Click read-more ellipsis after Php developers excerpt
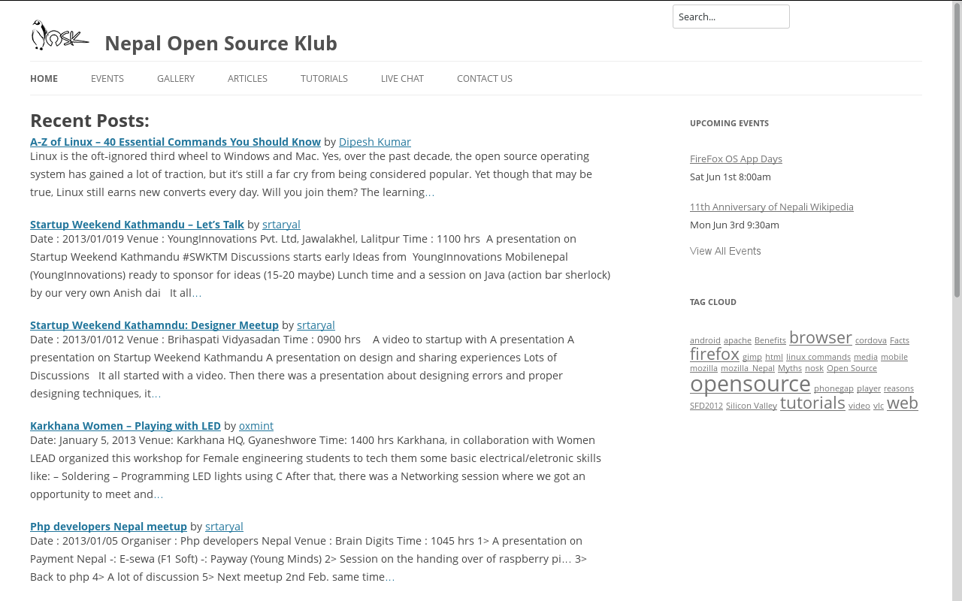962x601 pixels. click(390, 577)
